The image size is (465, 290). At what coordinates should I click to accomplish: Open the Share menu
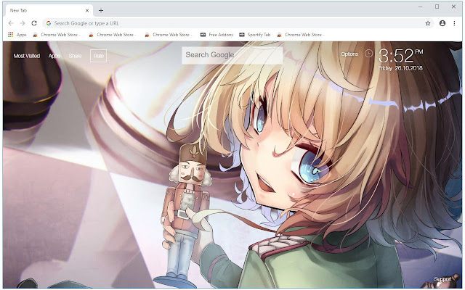(x=75, y=56)
